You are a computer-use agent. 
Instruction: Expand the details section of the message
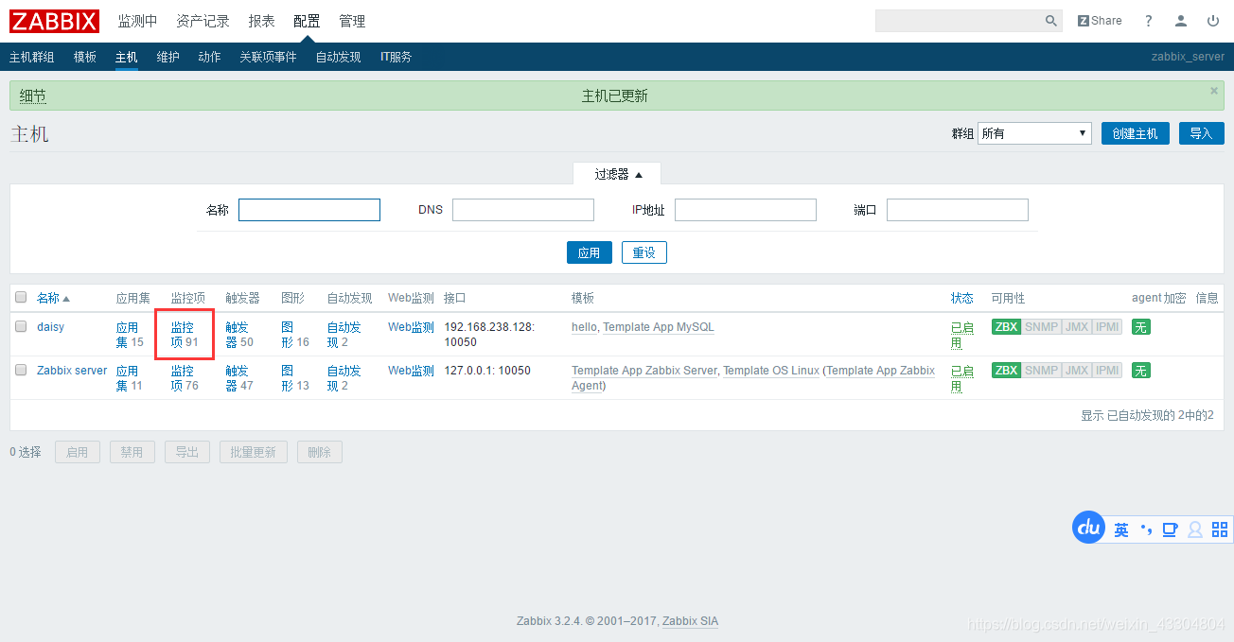(x=32, y=96)
